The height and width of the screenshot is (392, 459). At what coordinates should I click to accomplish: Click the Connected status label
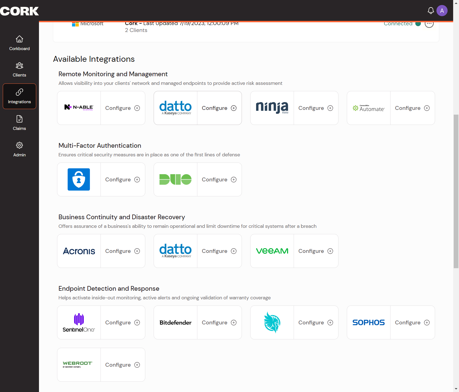(x=398, y=24)
